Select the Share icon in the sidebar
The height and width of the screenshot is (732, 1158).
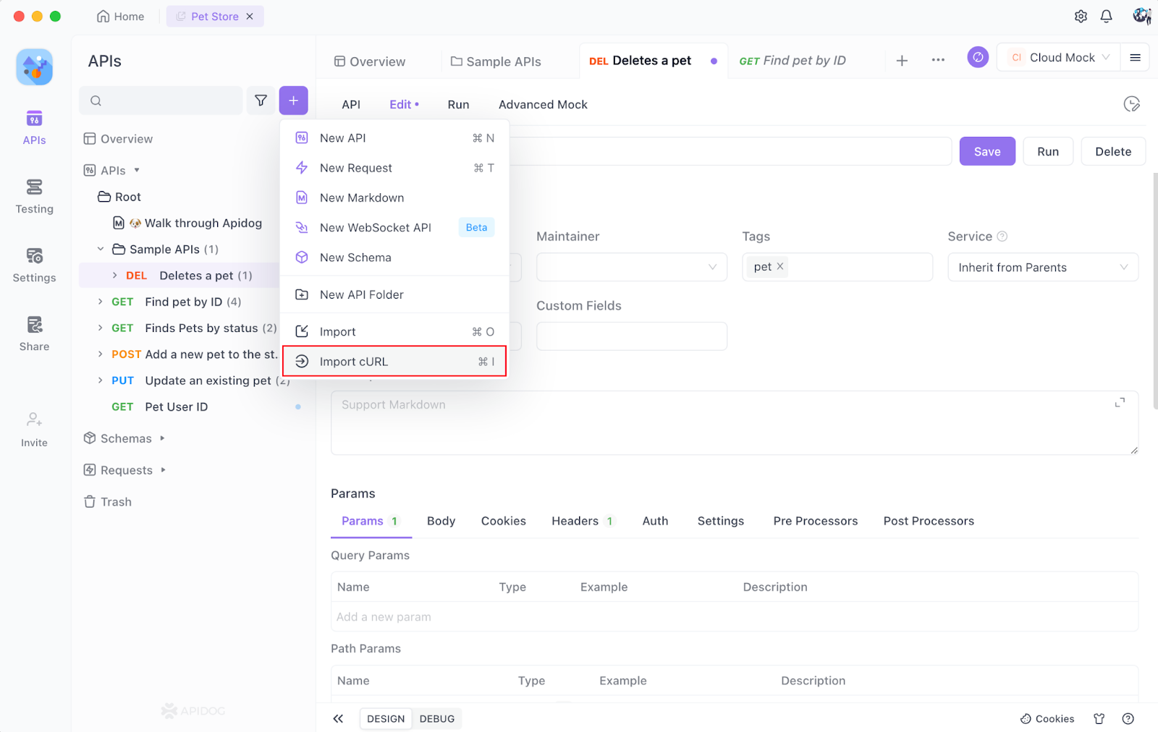[x=33, y=329]
